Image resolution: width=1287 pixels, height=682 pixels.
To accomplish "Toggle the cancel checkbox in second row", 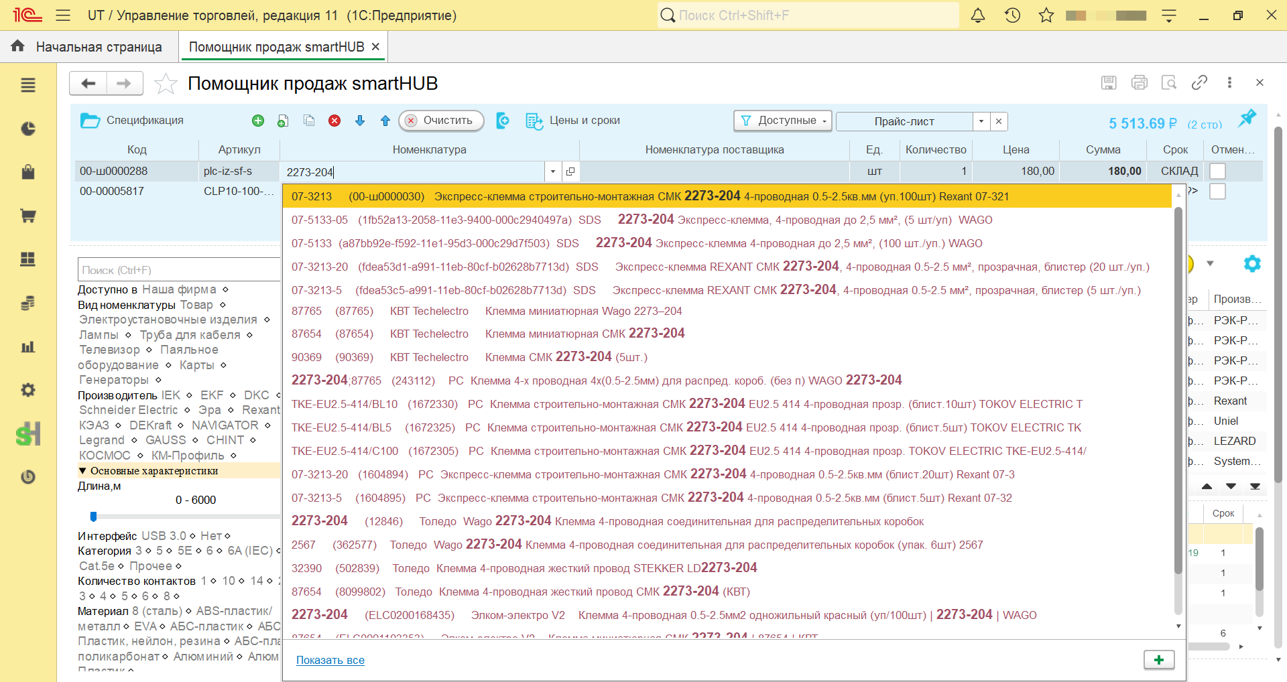I will [x=1217, y=192].
